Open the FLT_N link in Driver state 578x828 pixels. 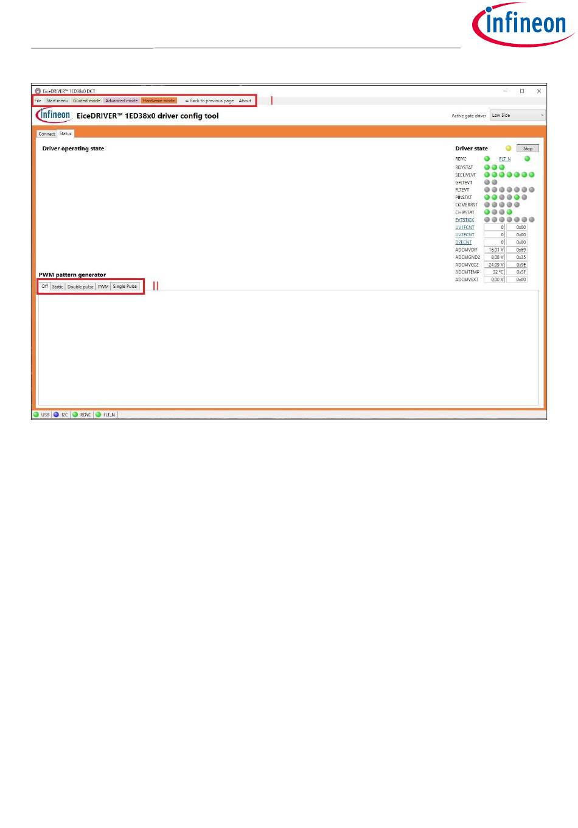[x=505, y=159]
